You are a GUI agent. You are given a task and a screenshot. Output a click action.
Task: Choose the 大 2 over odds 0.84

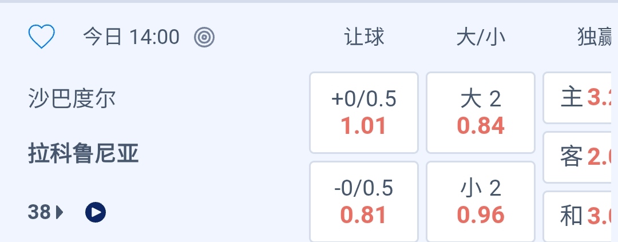481,113
